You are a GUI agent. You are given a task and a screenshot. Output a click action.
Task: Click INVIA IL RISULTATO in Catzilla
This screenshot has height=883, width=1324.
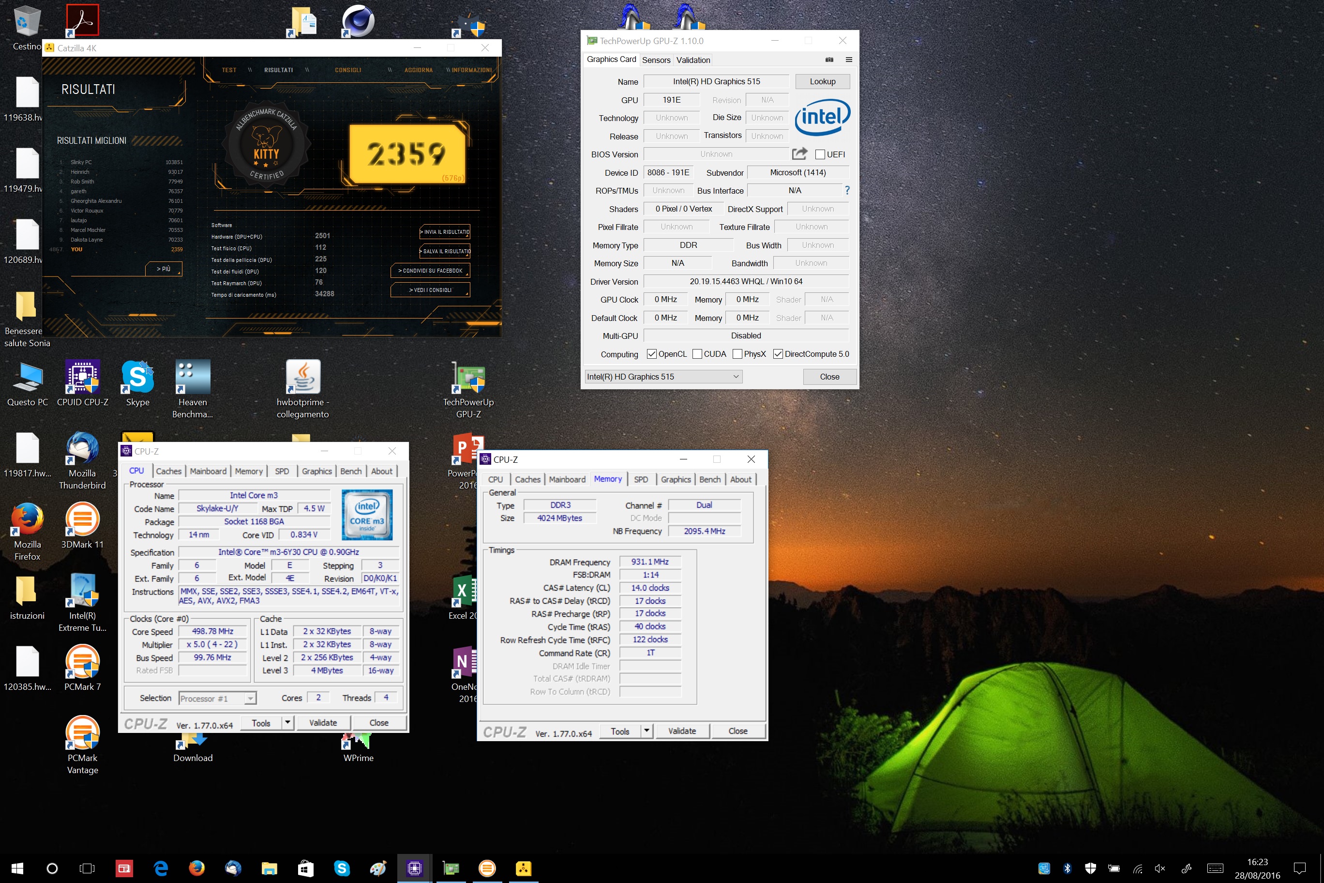[445, 231]
